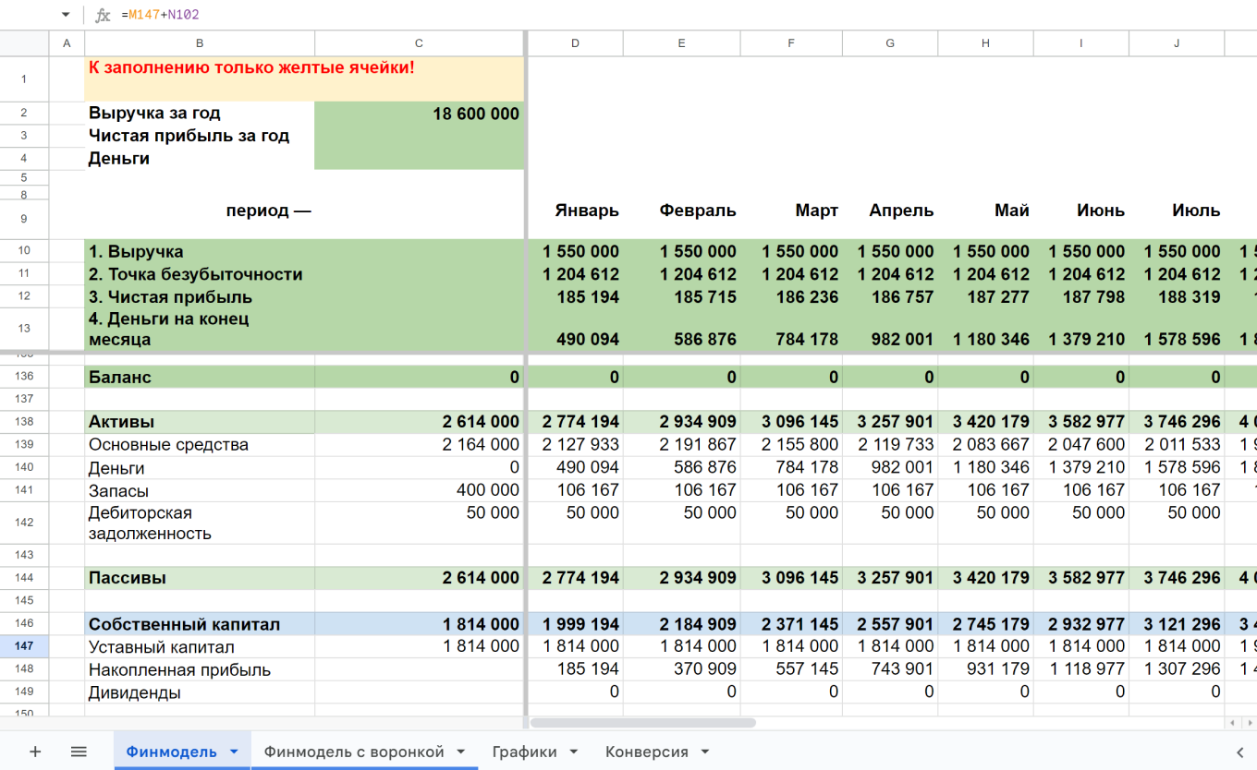
Task: Open the all sheets list icon
Action: [x=79, y=752]
